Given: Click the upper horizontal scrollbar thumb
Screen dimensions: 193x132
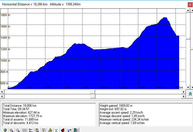Looking at the screenshot, I should [93, 91].
